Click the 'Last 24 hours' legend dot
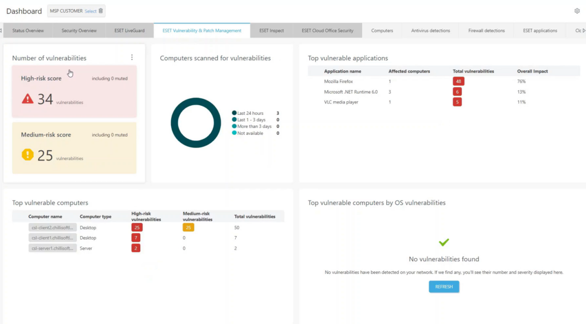Screen dimensions: 586x324 234,113
